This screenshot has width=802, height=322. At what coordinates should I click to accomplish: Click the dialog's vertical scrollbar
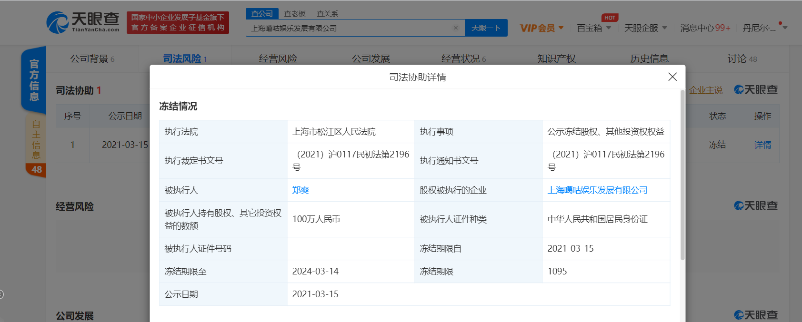coord(682,176)
